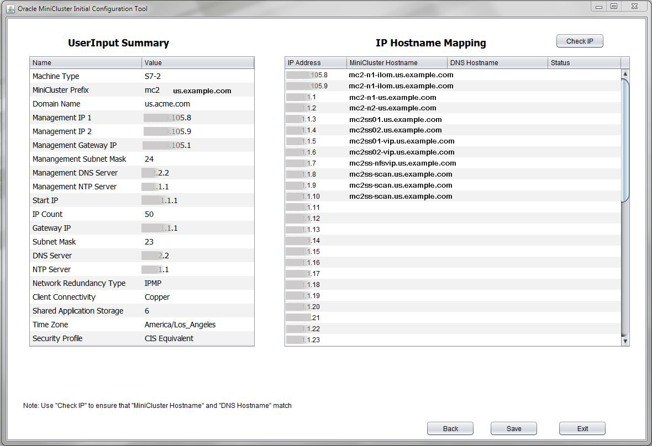
Task: Select the Management IP 1 row label
Action: [x=62, y=118]
